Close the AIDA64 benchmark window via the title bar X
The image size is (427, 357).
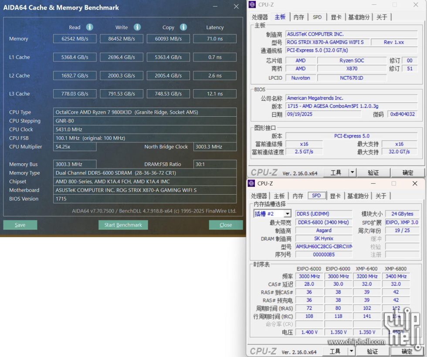point(236,7)
